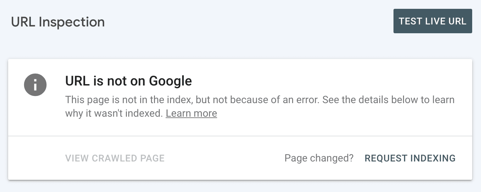Select VIEW CRAWLED PAGE

coord(115,158)
